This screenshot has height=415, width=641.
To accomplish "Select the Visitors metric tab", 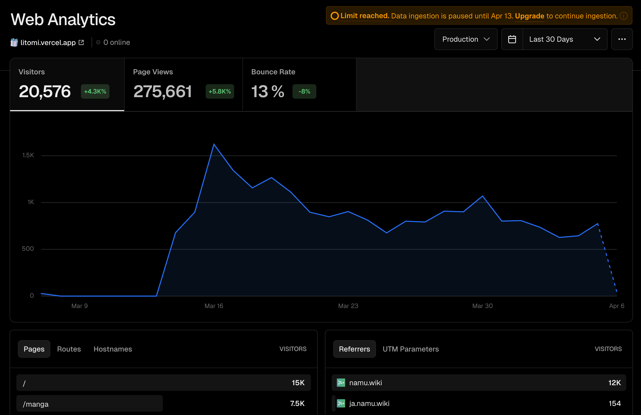I will point(67,84).
